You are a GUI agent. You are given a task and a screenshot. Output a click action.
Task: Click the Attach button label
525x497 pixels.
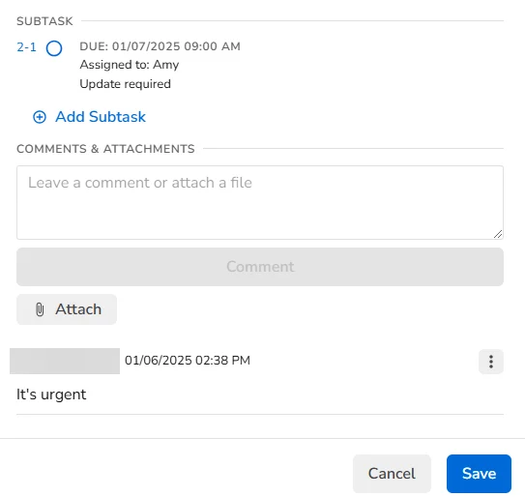coord(78,309)
